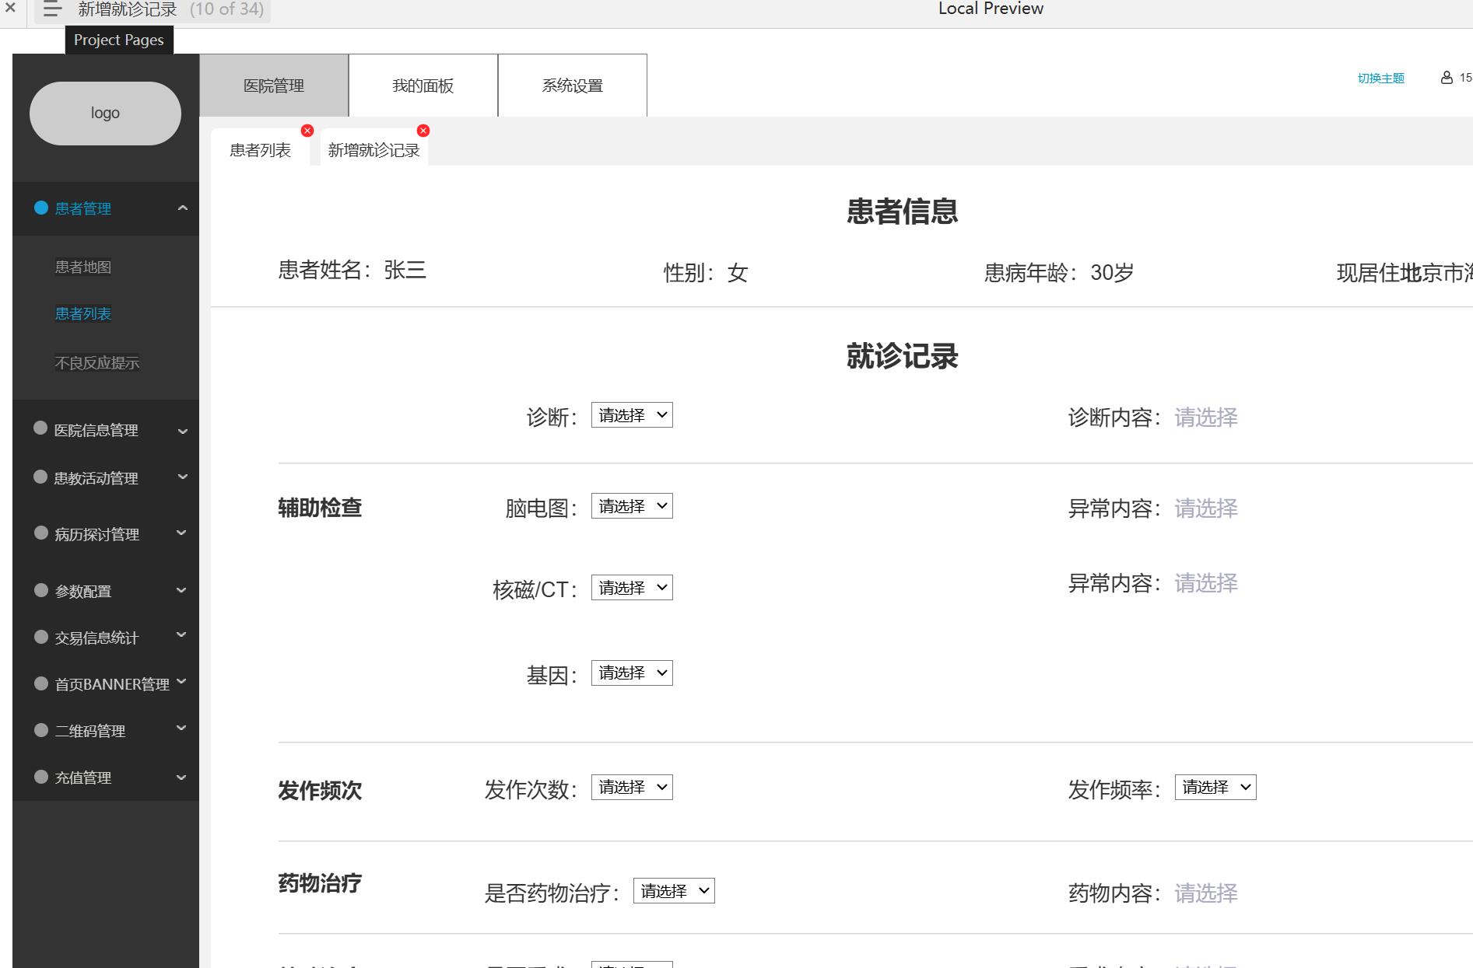Click the user account icon
The image size is (1473, 968).
tap(1447, 78)
